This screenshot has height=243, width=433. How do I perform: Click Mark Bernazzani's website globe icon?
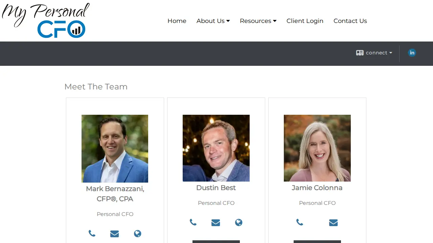tap(137, 234)
